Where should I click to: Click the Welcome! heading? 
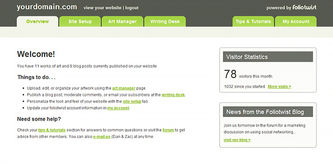36,54
